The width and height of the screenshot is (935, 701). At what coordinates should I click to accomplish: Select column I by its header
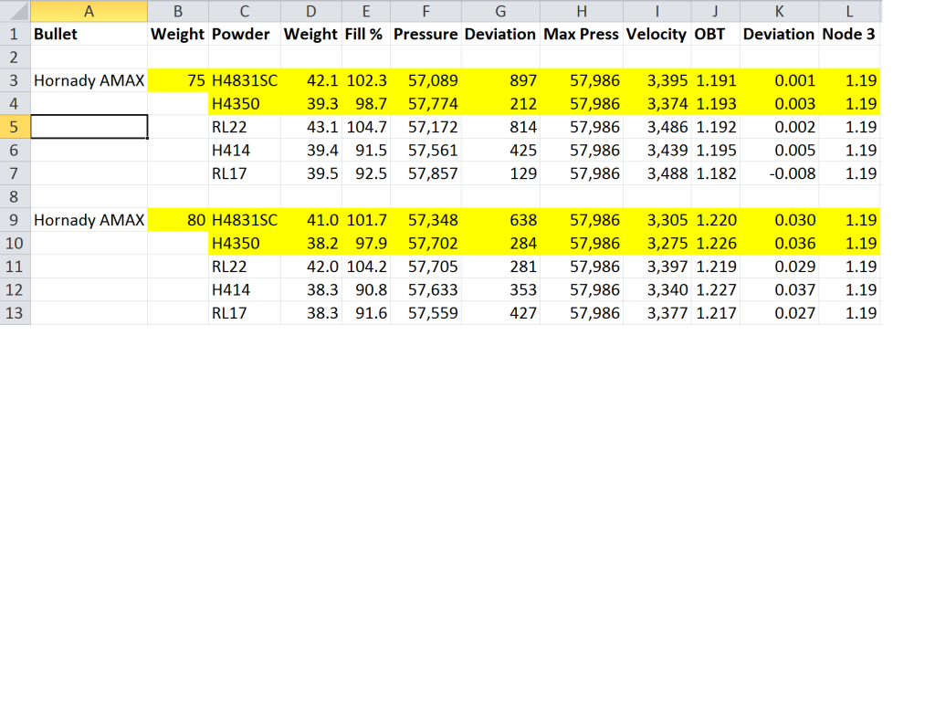pyautogui.click(x=657, y=11)
